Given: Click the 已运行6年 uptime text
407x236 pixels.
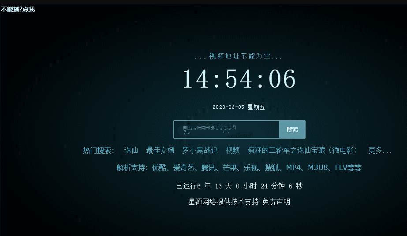Looking at the screenshot, I should coord(239,186).
